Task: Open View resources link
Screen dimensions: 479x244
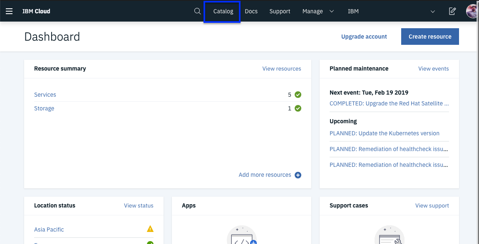Action: (282, 68)
